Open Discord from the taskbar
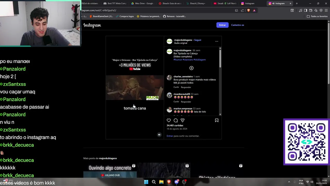The height and width of the screenshot is (186, 330). tap(177, 182)
